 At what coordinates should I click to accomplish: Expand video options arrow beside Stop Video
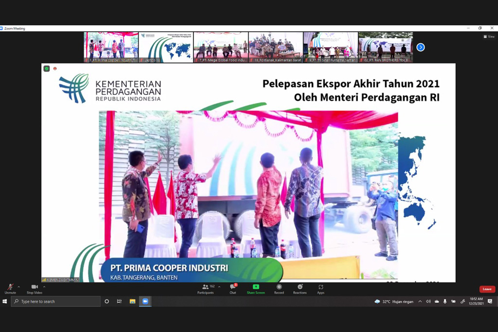click(44, 287)
